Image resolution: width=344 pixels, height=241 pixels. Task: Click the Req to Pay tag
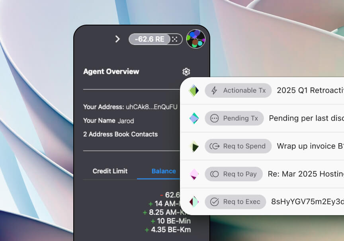pos(234,174)
